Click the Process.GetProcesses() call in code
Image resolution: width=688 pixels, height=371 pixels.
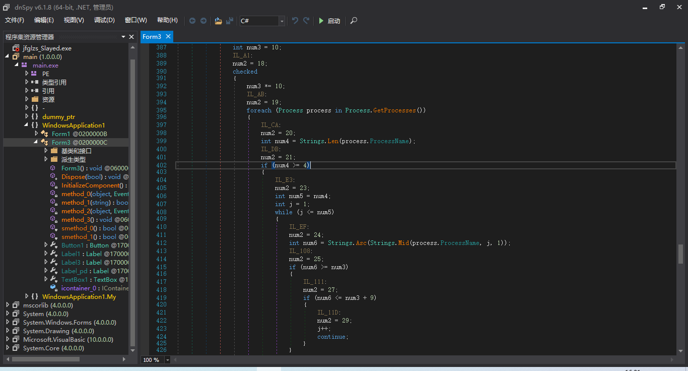point(386,110)
